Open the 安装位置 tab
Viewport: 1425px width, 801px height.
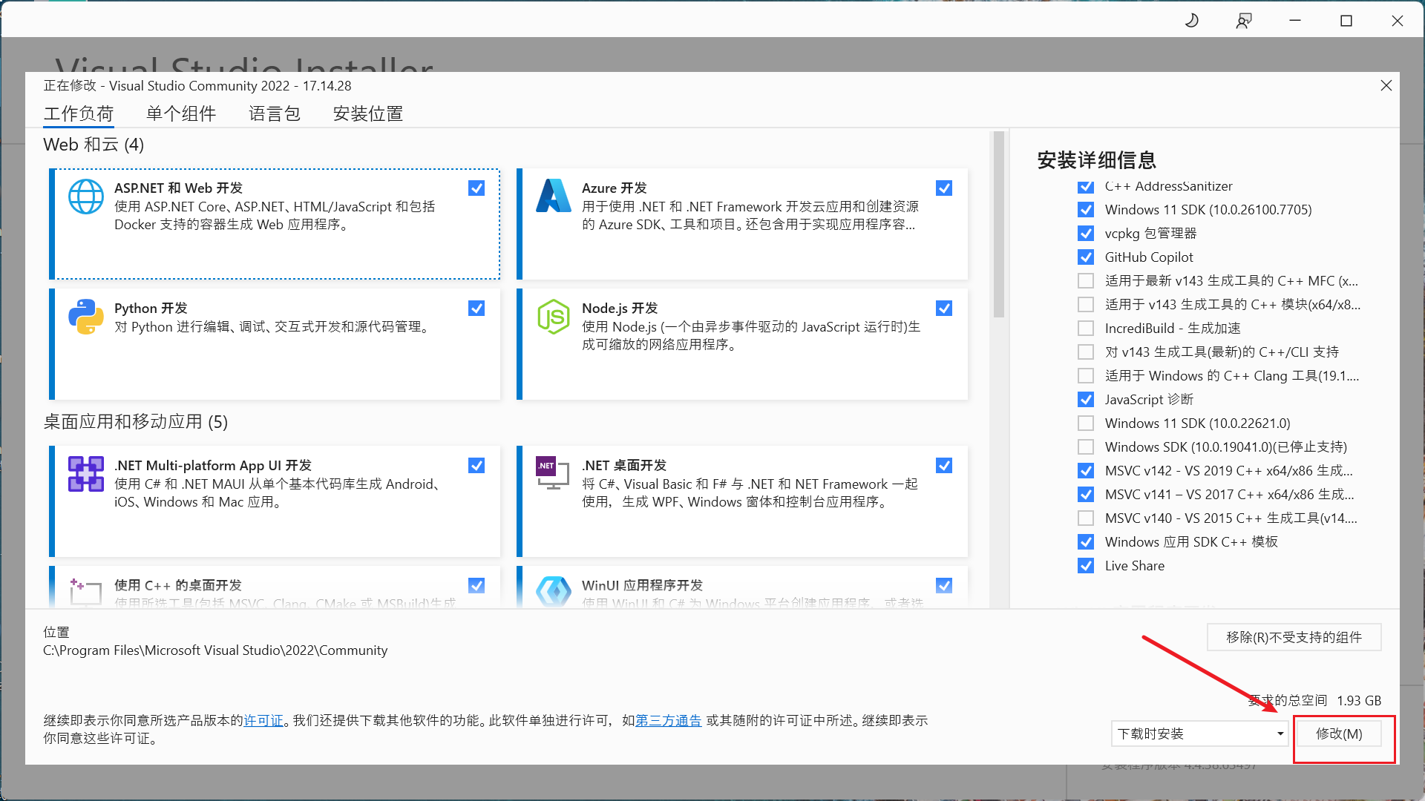click(368, 113)
